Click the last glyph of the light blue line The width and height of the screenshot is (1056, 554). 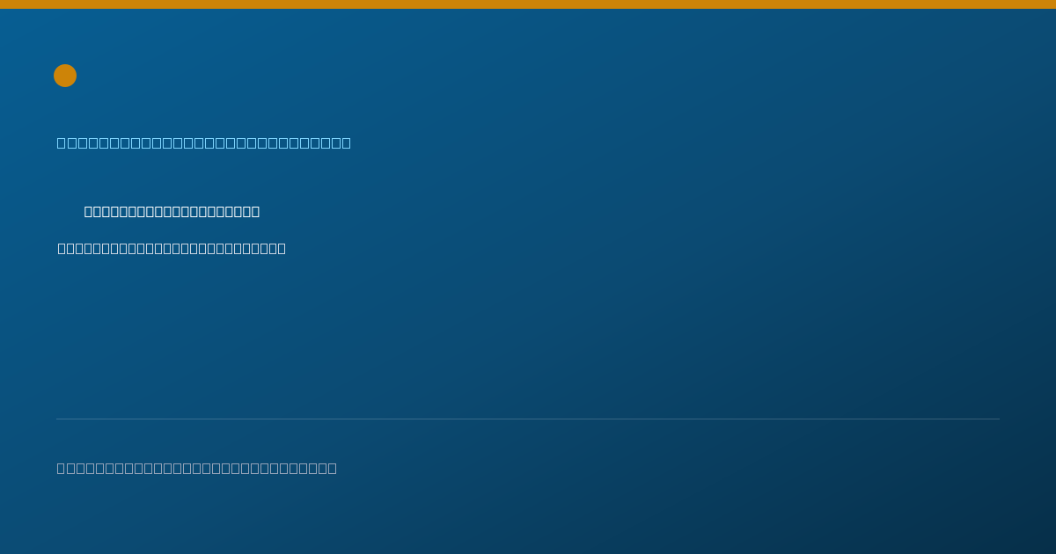pyautogui.click(x=346, y=142)
